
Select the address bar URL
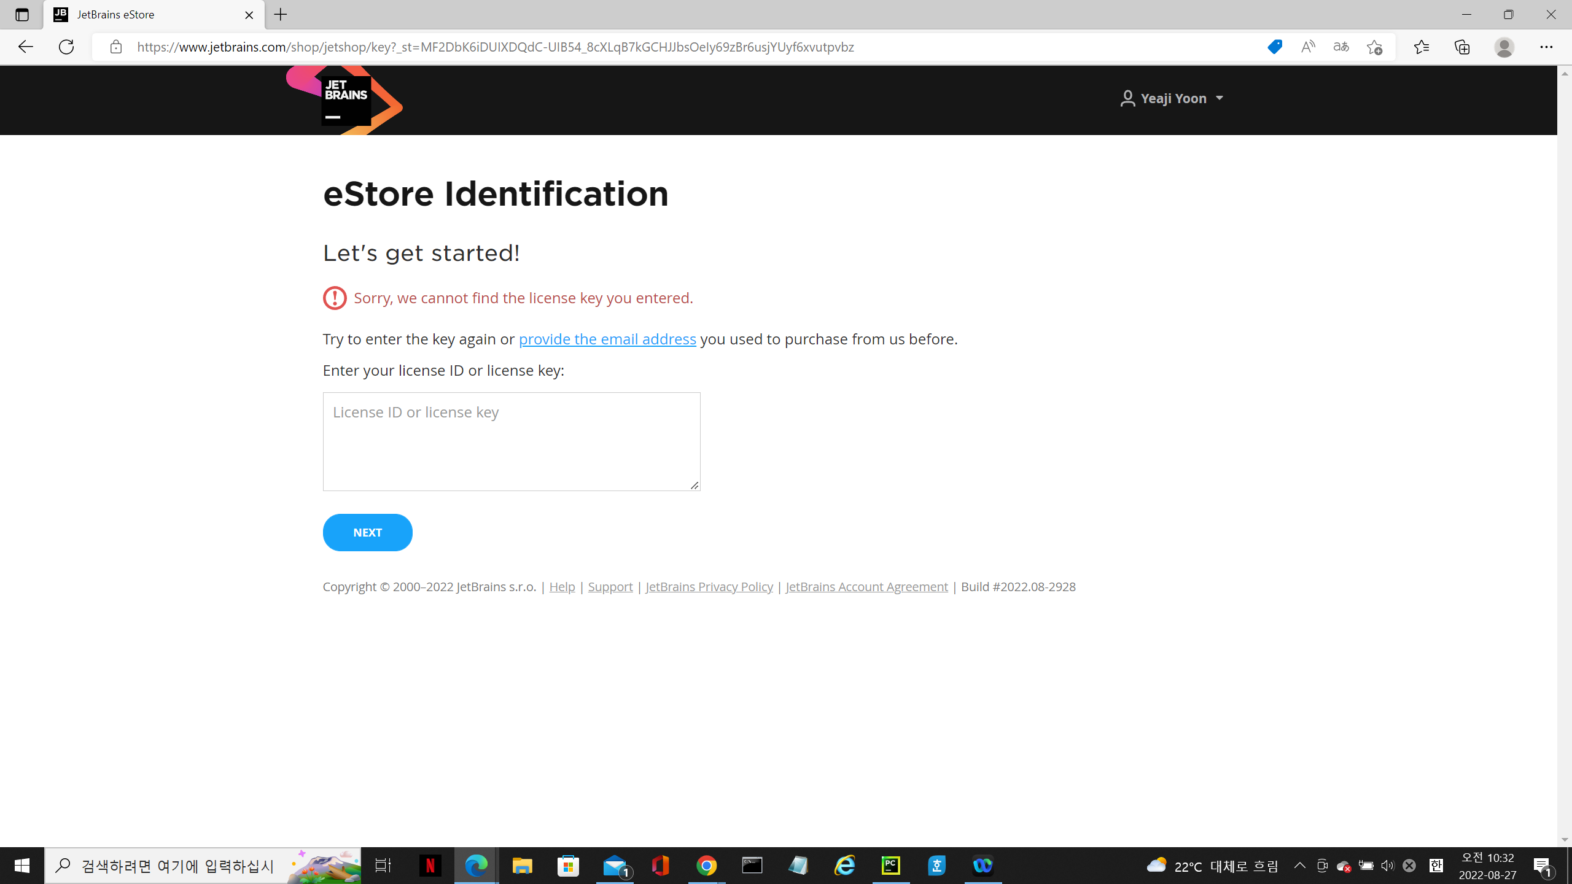coord(495,47)
